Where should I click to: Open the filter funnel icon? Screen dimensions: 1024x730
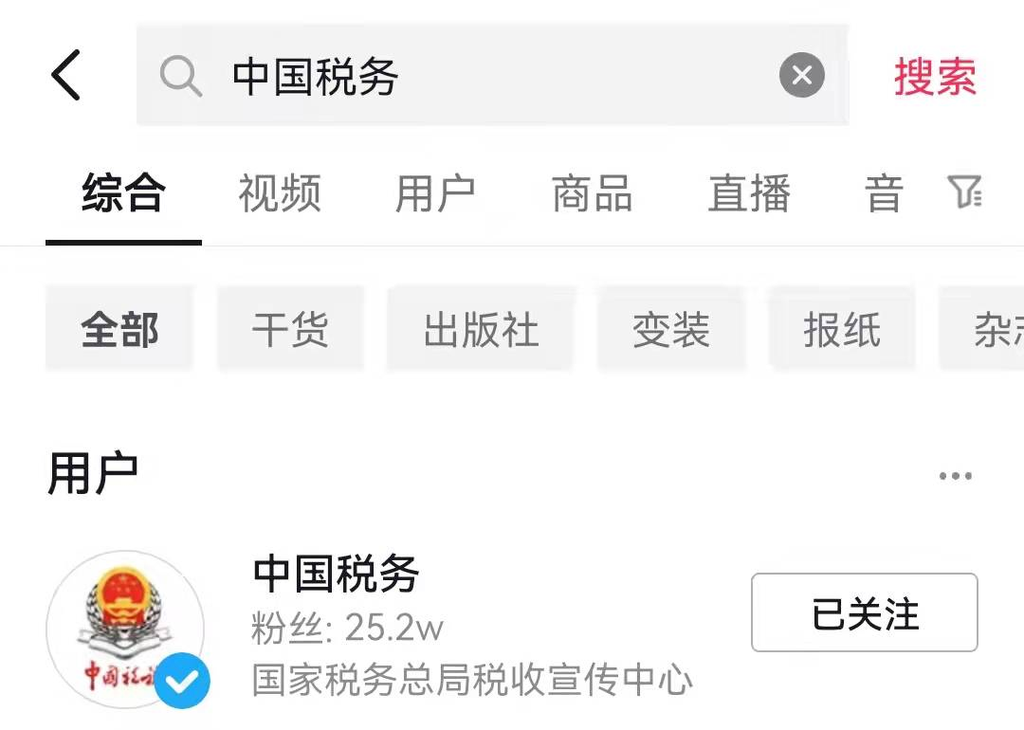(x=964, y=192)
